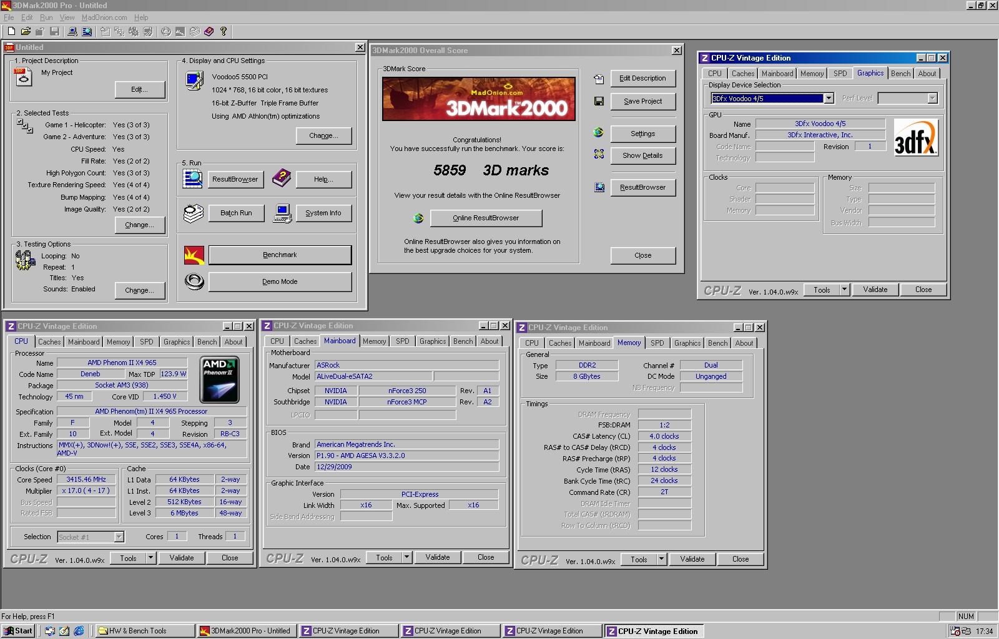Click Validate in the Graphics CPU-Z window

pyautogui.click(x=875, y=290)
